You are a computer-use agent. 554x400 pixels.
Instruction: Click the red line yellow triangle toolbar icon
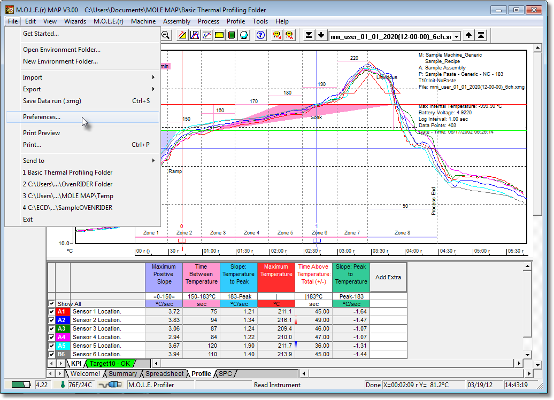coord(182,35)
